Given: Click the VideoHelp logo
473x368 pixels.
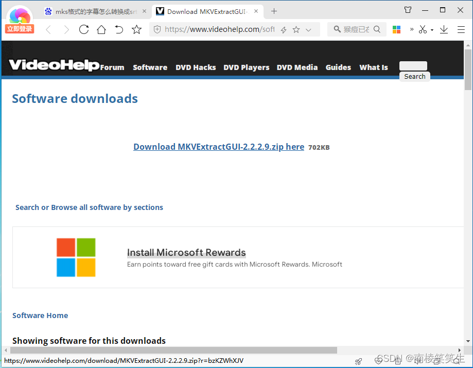Looking at the screenshot, I should point(54,65).
